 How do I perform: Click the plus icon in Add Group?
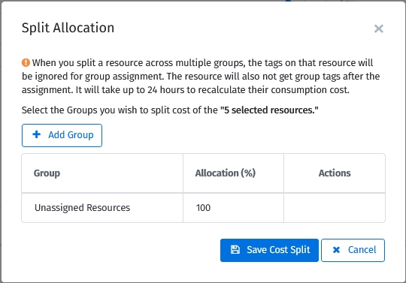click(x=37, y=134)
